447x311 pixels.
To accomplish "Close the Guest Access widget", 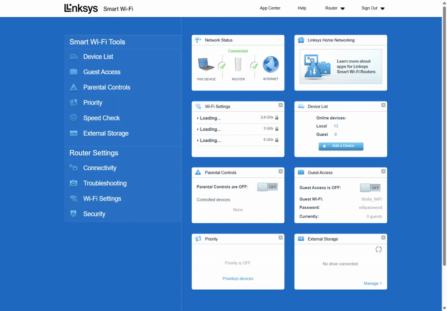I will [383, 171].
